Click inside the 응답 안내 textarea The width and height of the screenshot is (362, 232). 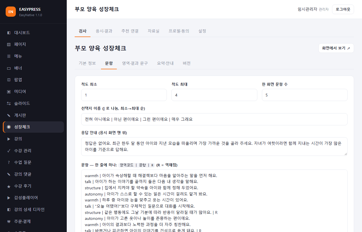214,147
